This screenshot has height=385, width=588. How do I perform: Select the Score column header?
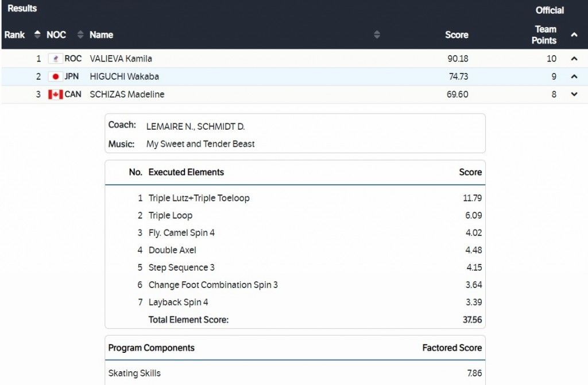(457, 35)
